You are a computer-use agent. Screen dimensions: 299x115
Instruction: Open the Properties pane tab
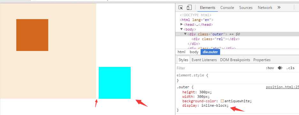(x=262, y=60)
